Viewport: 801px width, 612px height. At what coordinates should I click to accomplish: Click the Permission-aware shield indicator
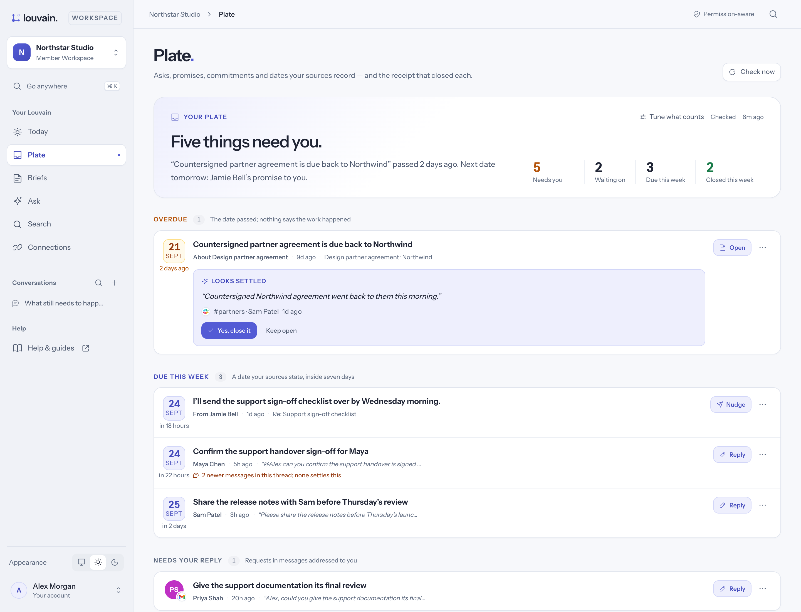coord(723,14)
